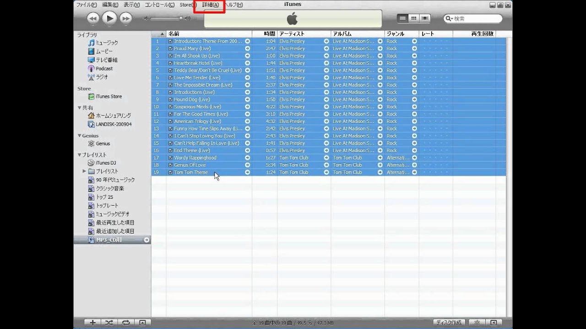Viewport: 586px width, 329px height.
Task: Click the minimum volume speaker icon
Action: pos(146,18)
